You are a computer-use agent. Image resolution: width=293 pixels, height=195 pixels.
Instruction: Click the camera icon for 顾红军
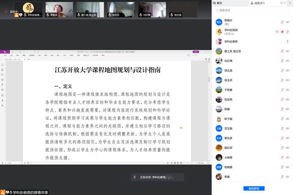287,148
